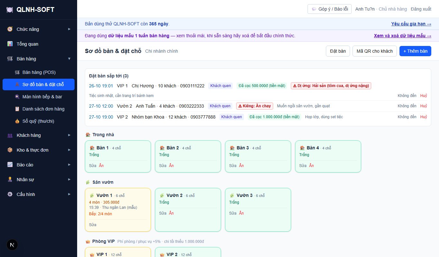Click the Dị ứng: Hải sản warning tag
The height and width of the screenshot is (257, 439).
(x=331, y=86)
